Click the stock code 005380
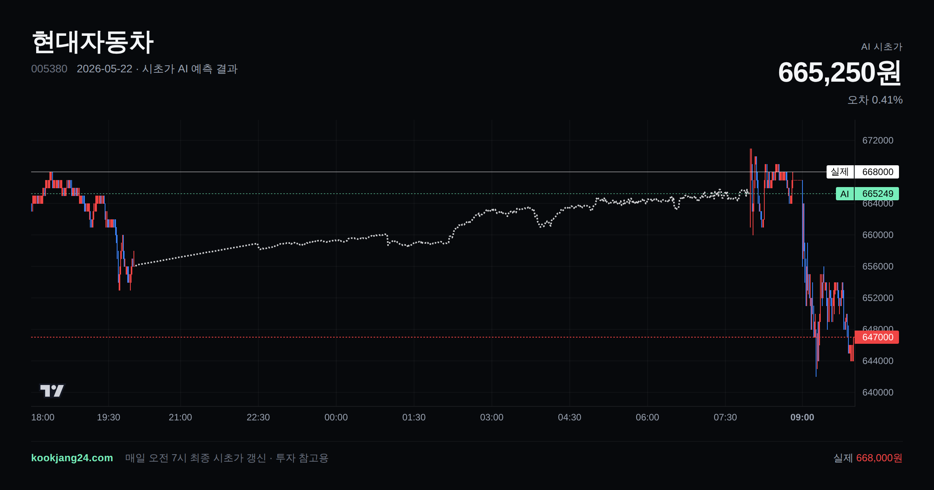 click(x=49, y=69)
